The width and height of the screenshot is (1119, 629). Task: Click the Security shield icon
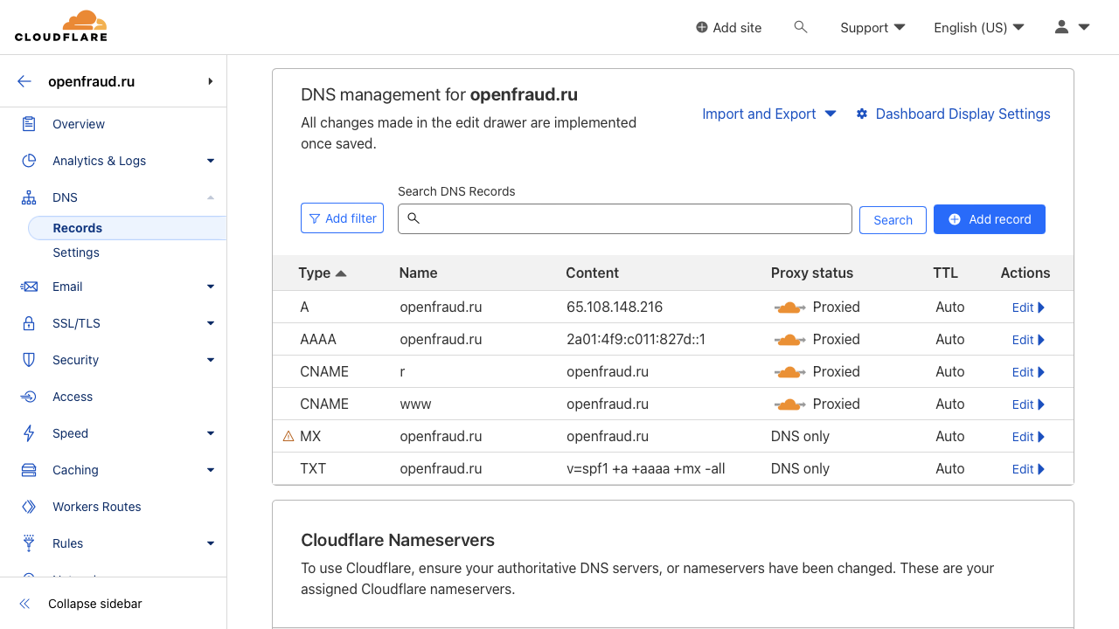[x=29, y=360]
